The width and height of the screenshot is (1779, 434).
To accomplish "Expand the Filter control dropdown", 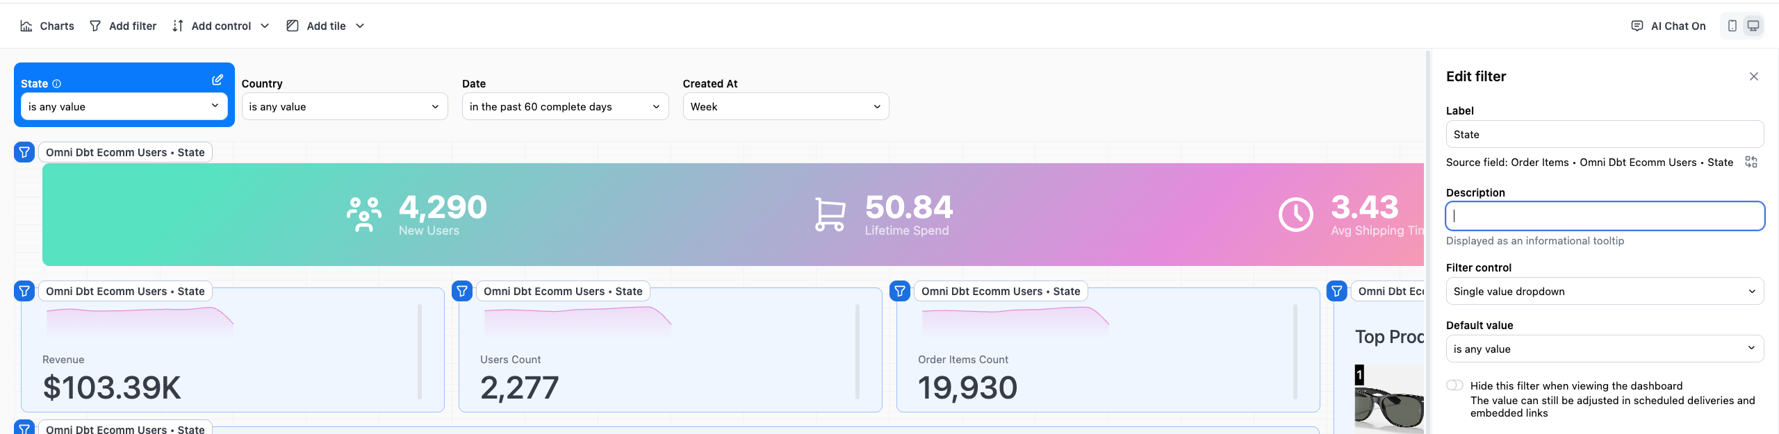I will (x=1604, y=291).
